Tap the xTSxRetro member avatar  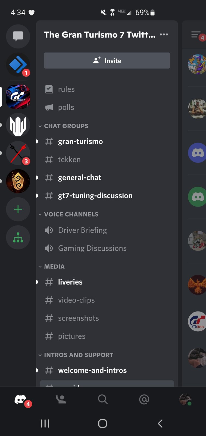[197, 321]
